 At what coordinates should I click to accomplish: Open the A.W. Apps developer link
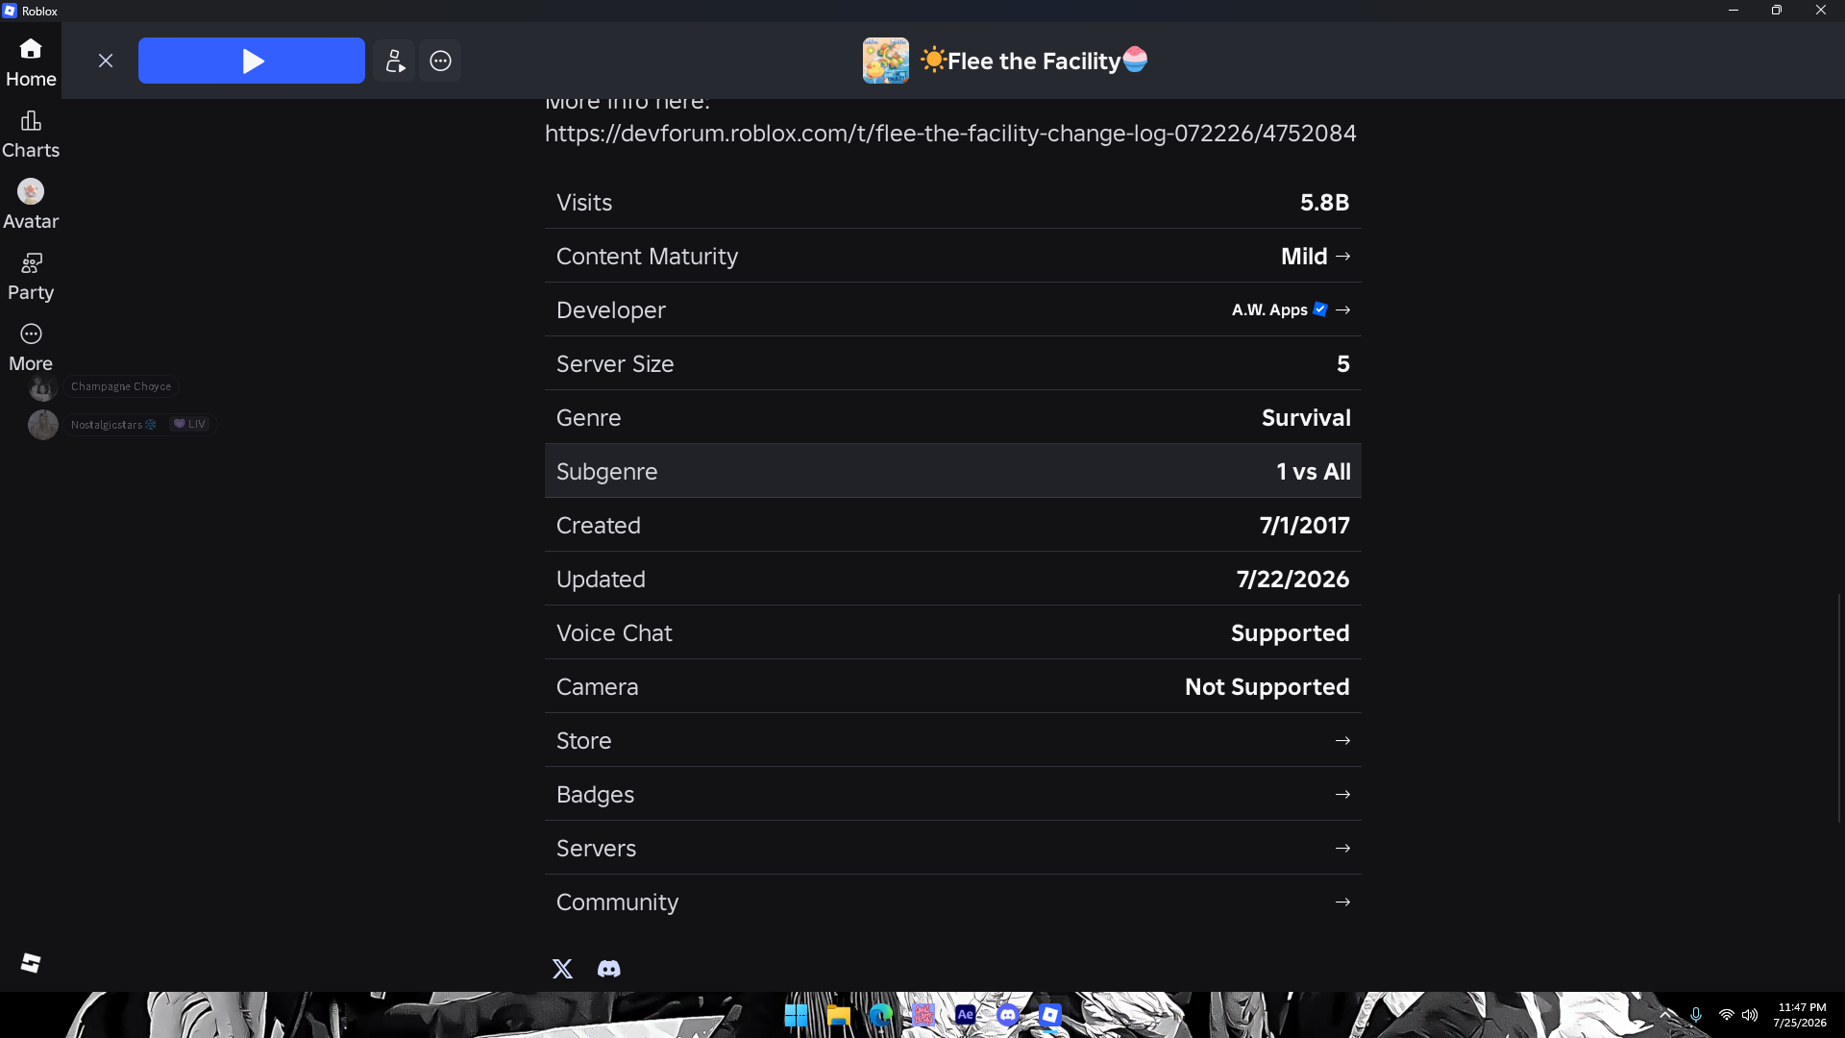click(x=1291, y=309)
